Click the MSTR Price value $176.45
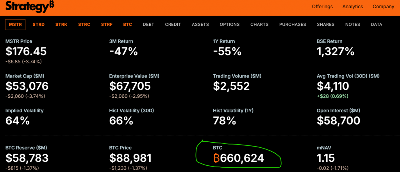 (26, 52)
